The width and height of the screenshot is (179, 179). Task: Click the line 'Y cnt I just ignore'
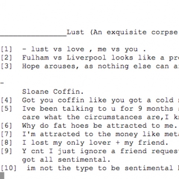[101, 151]
